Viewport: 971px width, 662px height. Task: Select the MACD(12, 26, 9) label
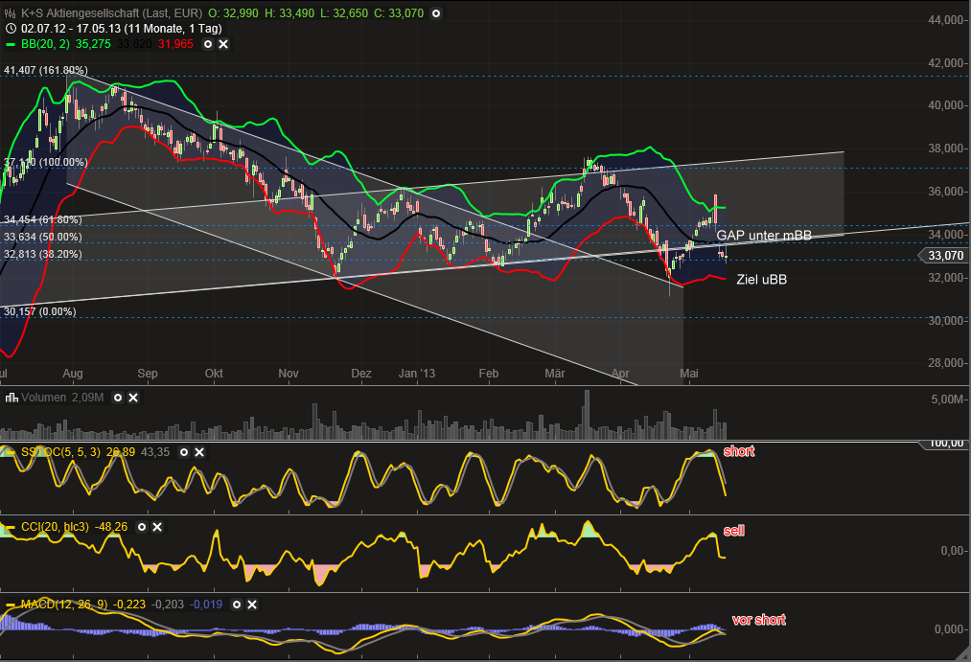62,605
